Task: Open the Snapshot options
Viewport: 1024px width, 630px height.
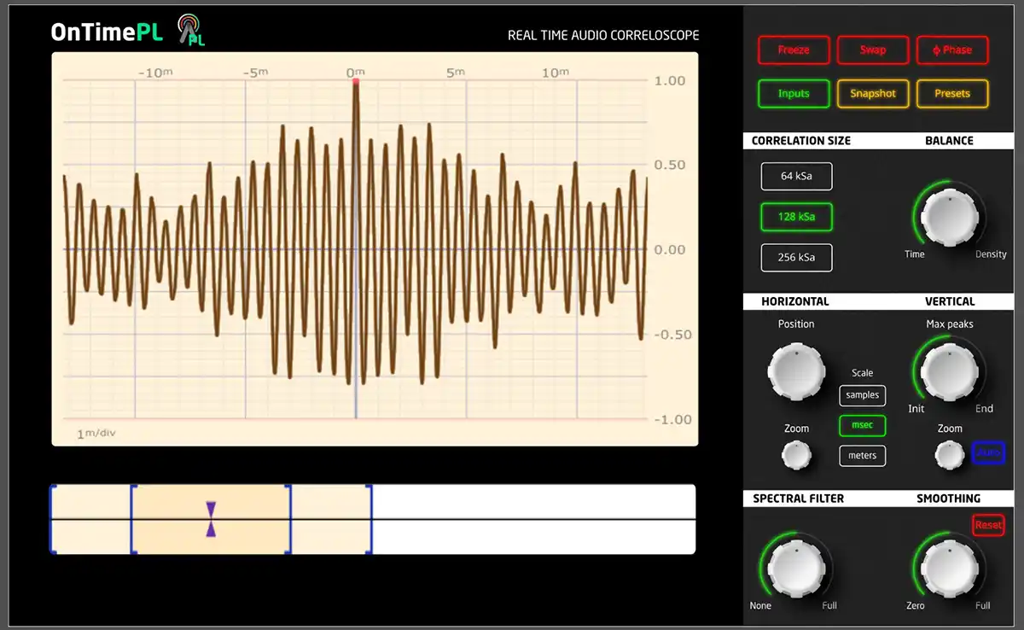Action: (873, 94)
